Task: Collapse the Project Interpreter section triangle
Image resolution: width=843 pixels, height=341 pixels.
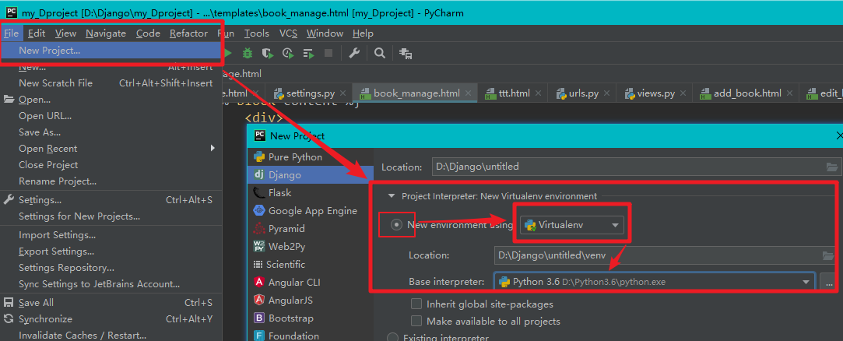Action: [392, 196]
